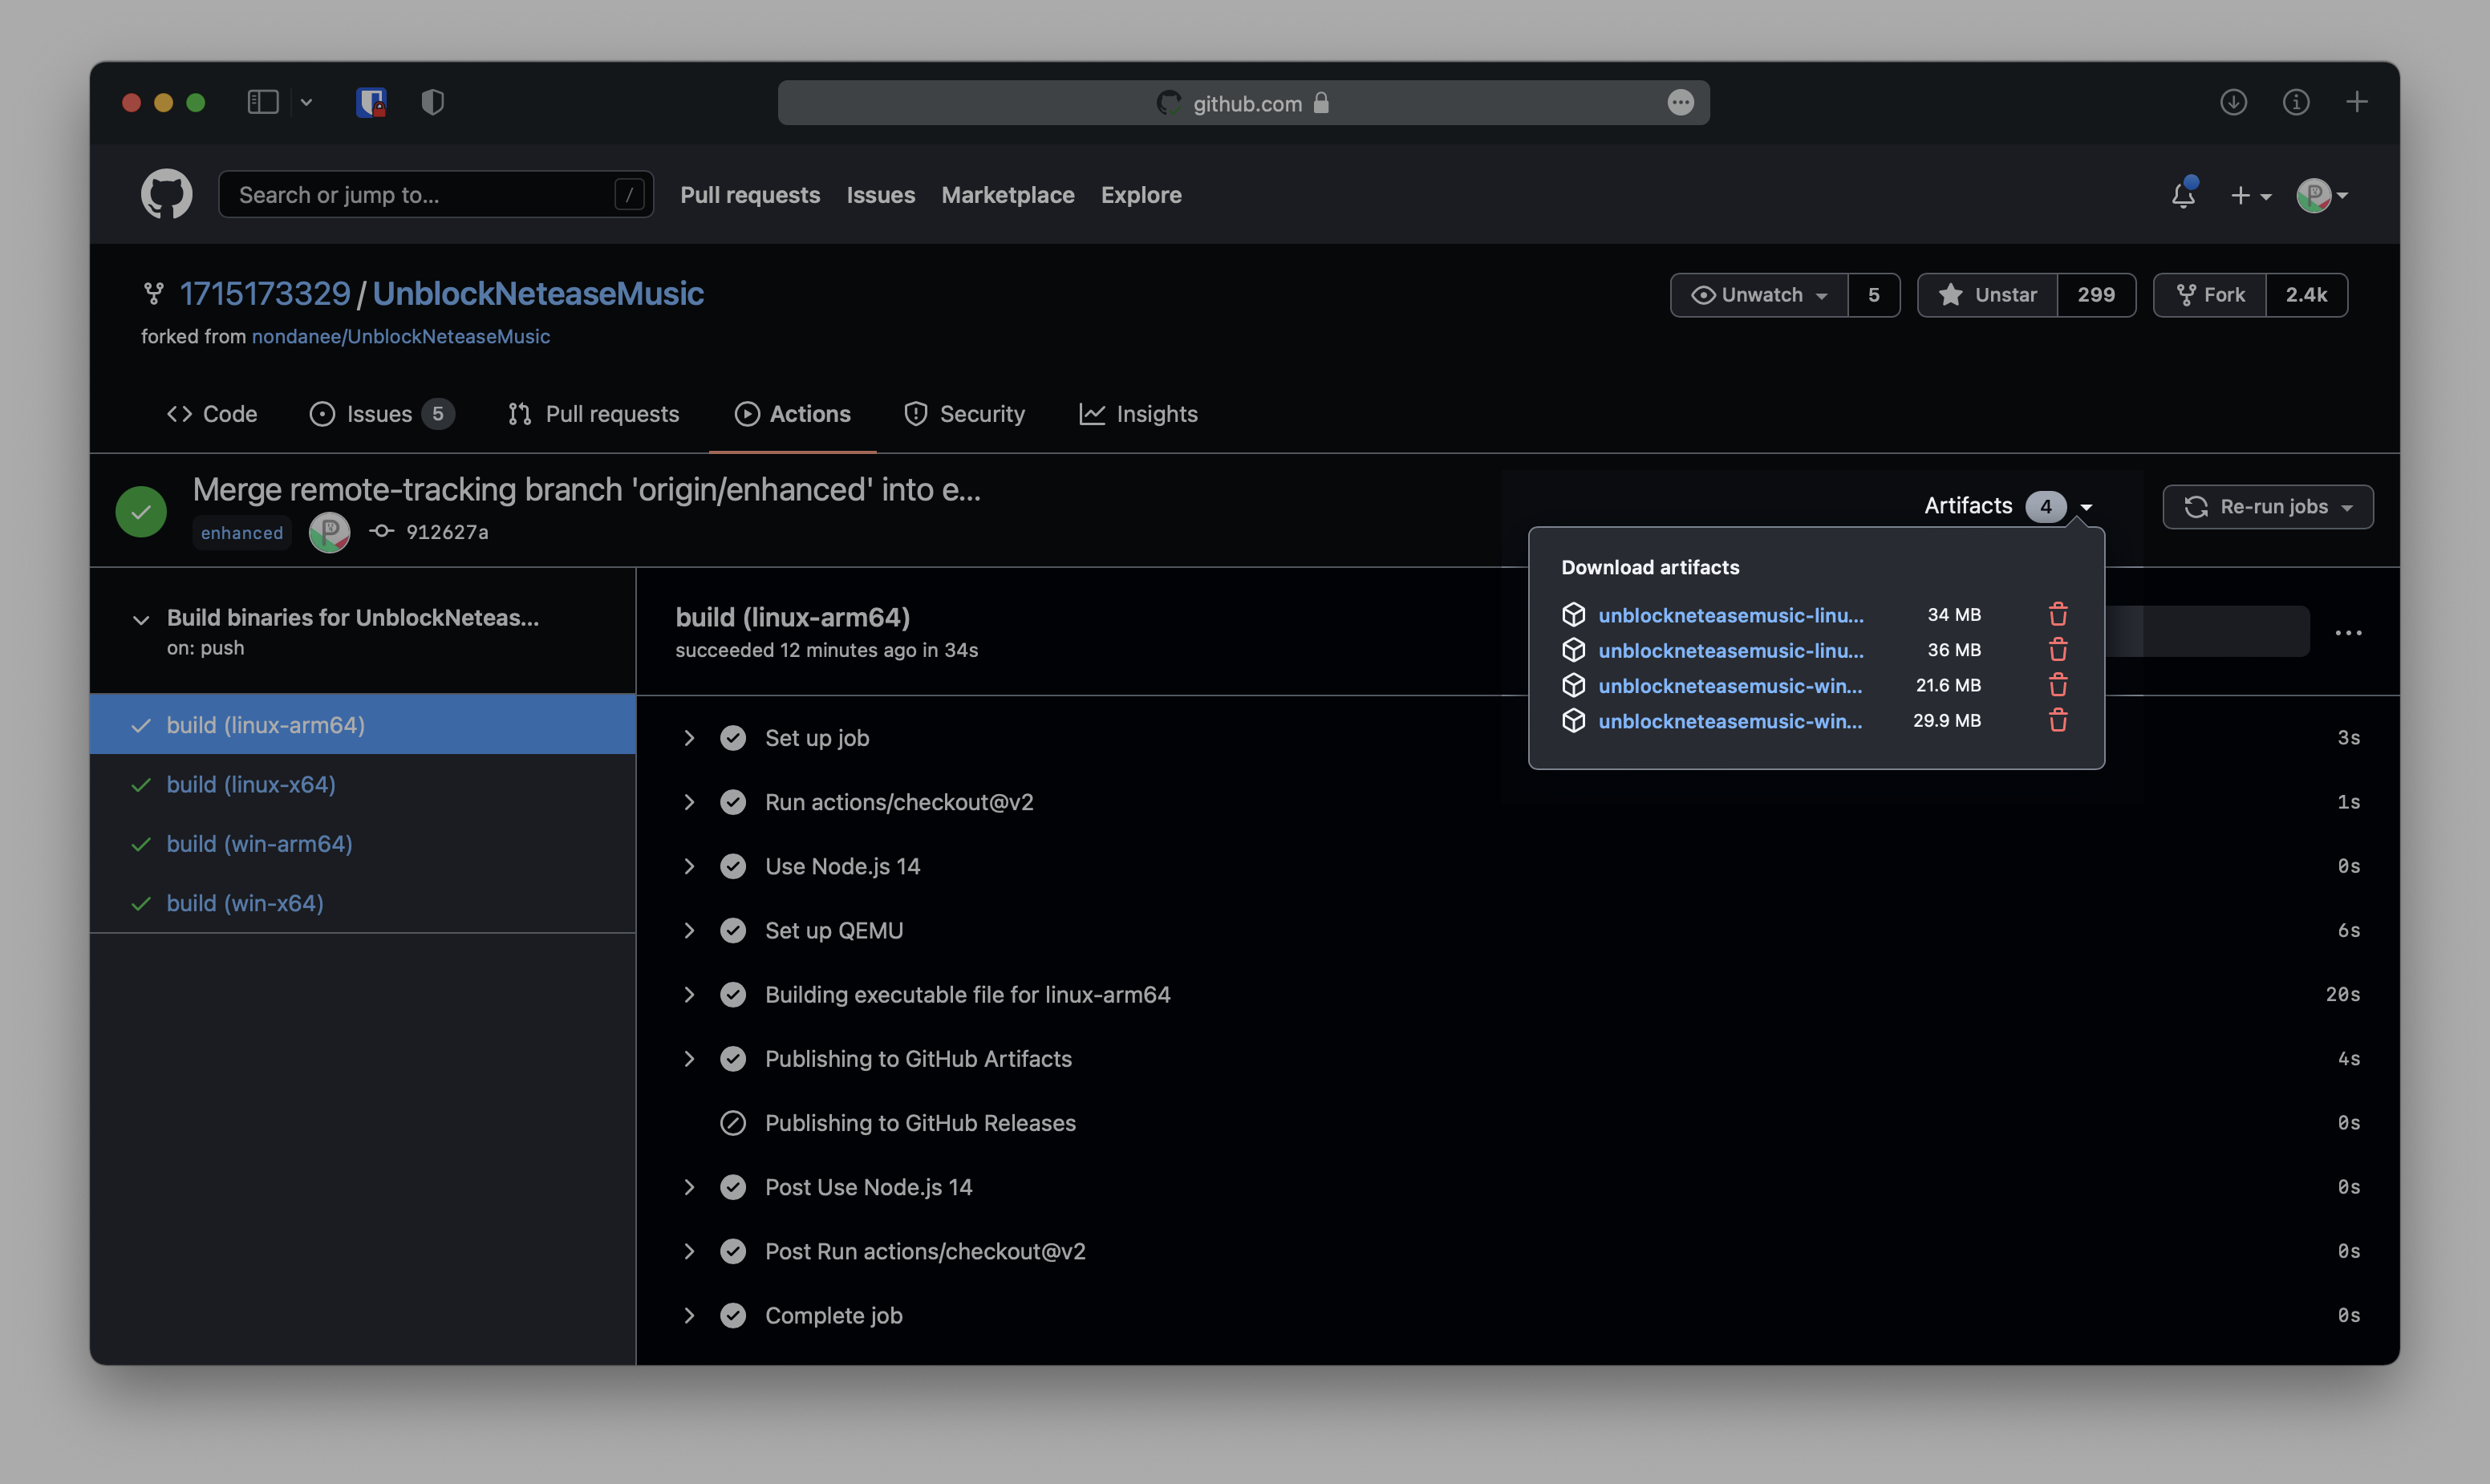
Task: Expand Publishing to GitHub Artifacts step
Action: pyautogui.click(x=689, y=1059)
